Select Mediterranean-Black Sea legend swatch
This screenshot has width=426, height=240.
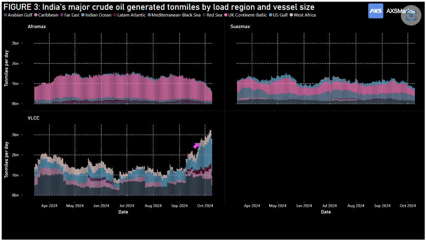pyautogui.click(x=149, y=15)
